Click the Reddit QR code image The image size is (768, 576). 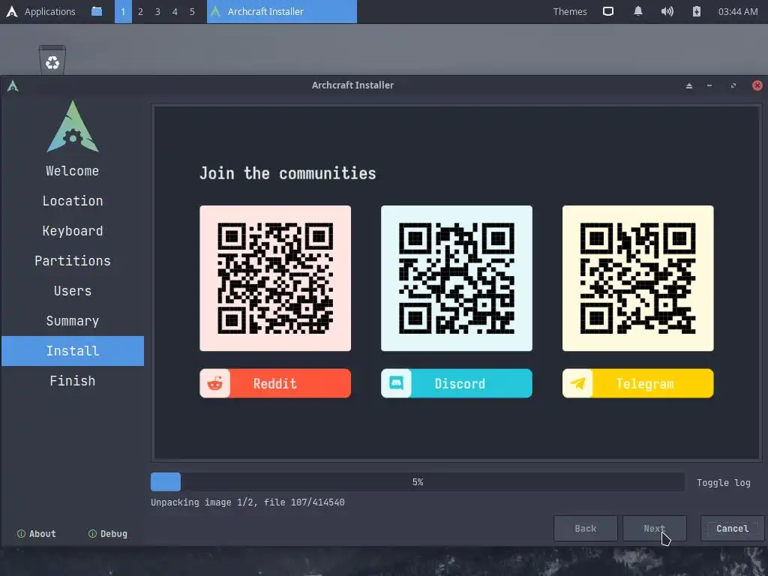[x=275, y=278]
